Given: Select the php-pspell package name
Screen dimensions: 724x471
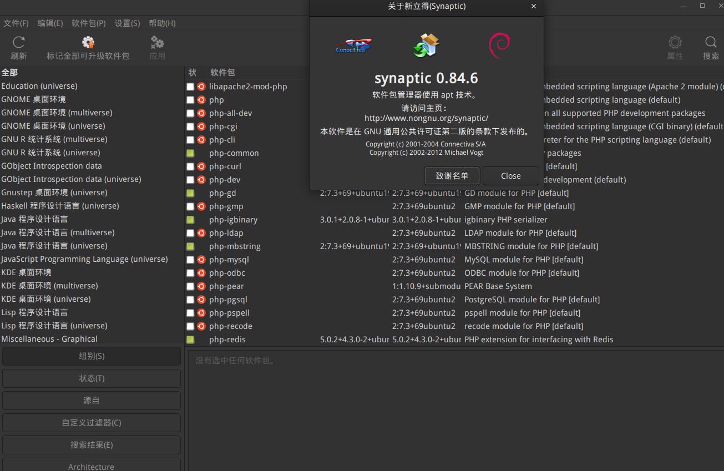Looking at the screenshot, I should (230, 313).
